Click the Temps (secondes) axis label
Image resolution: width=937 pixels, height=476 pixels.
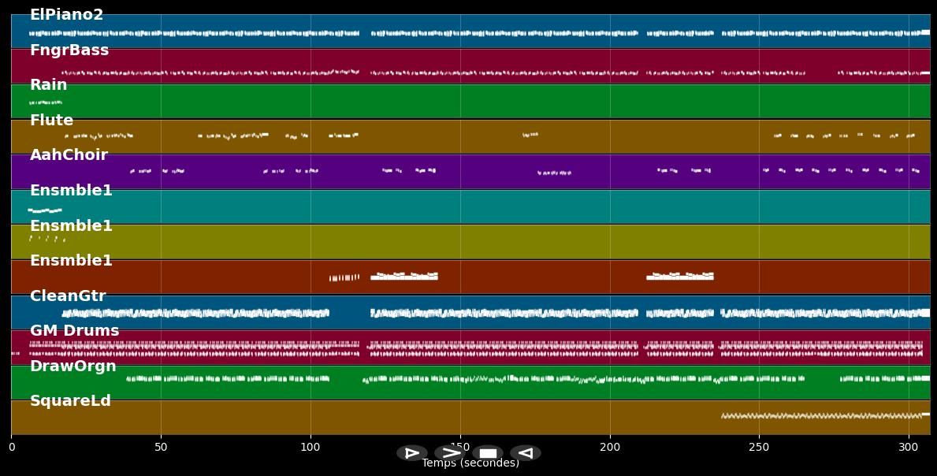point(470,463)
